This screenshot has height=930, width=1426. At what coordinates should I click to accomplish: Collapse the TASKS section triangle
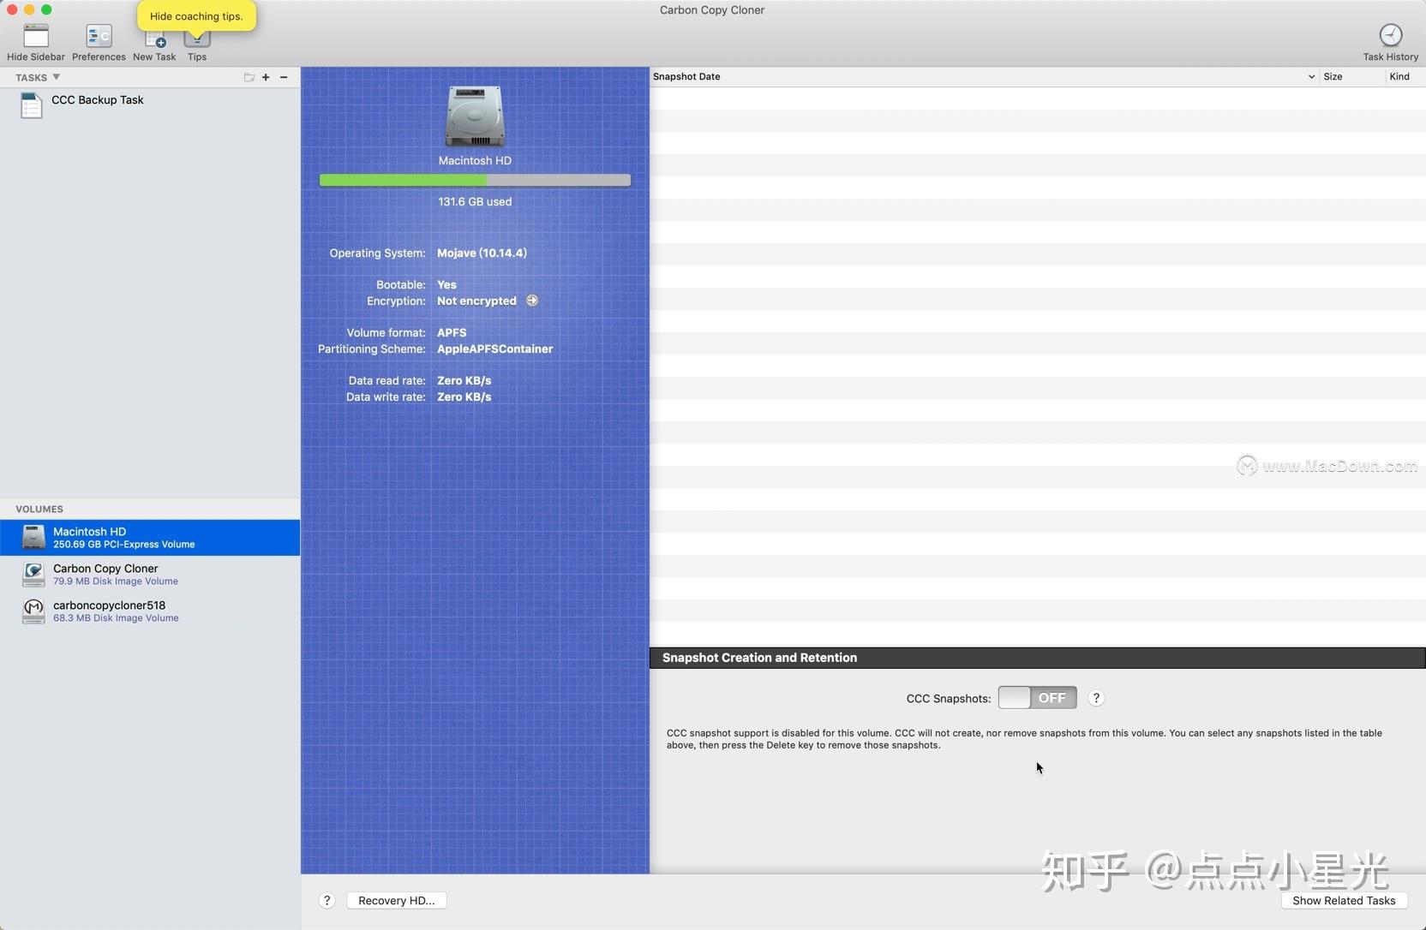[57, 77]
